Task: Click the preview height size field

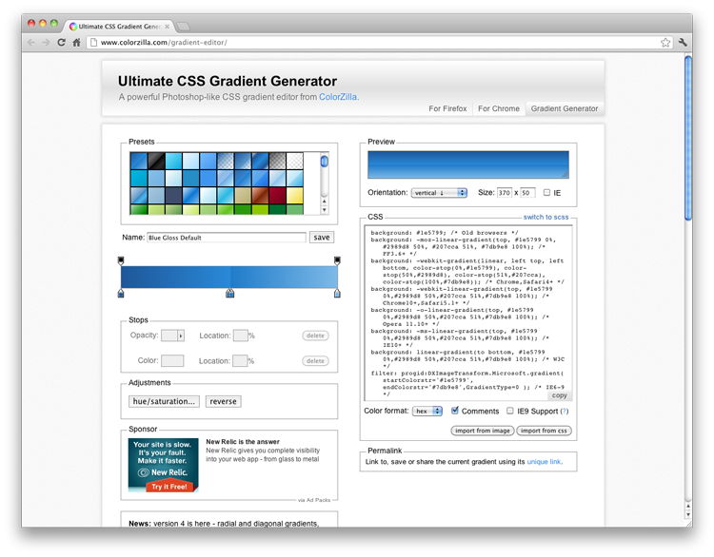Action: 527,193
